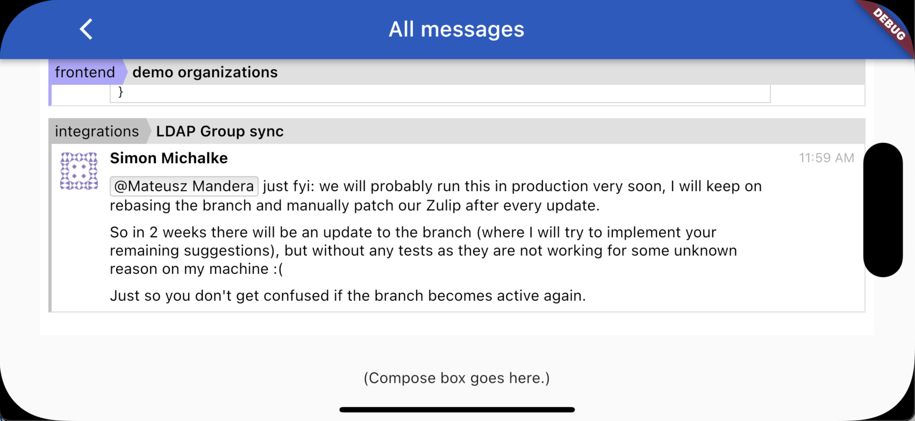915x421 pixels.
Task: Click the chevron after frontend label
Action: pyautogui.click(x=125, y=72)
